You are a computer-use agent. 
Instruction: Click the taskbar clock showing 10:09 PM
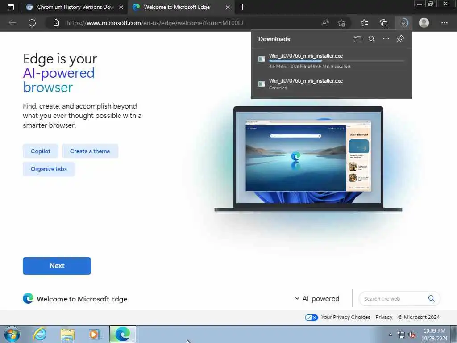coord(434,335)
